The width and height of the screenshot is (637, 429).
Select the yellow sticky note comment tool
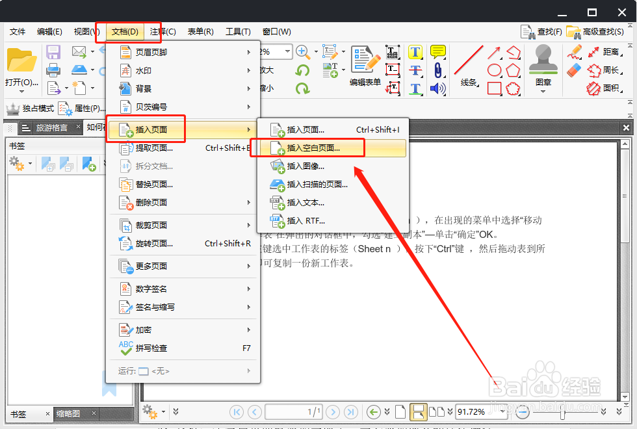tap(438, 52)
